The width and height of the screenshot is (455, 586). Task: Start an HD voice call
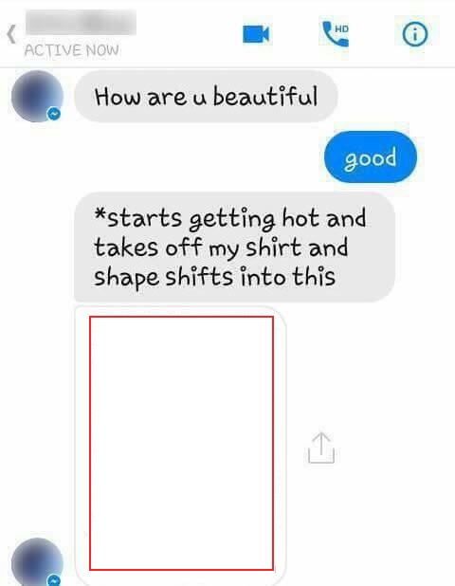[336, 34]
